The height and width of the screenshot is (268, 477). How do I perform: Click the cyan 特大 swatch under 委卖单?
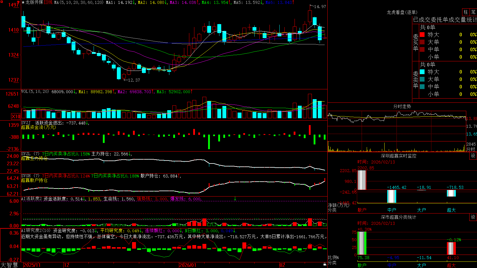(422, 72)
